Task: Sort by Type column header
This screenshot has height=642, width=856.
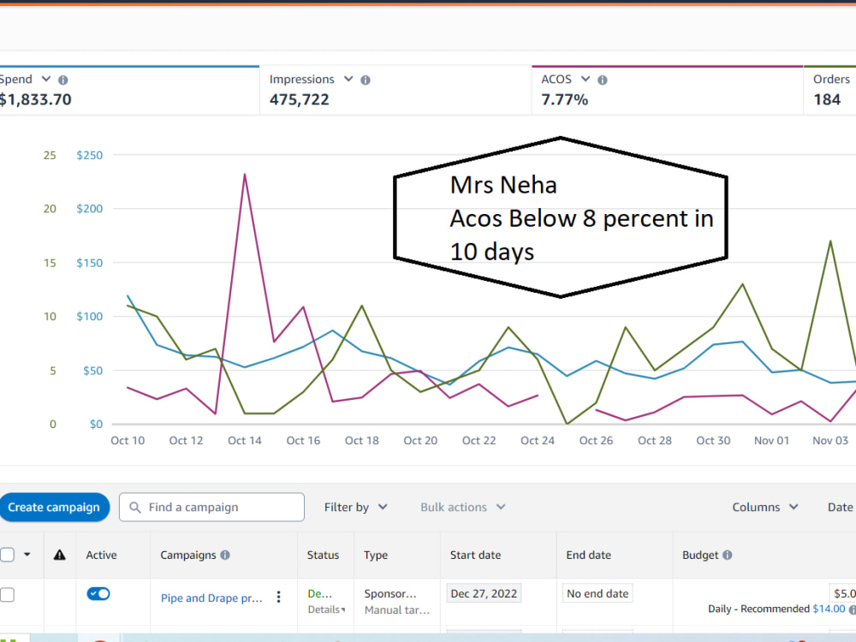Action: click(x=376, y=555)
